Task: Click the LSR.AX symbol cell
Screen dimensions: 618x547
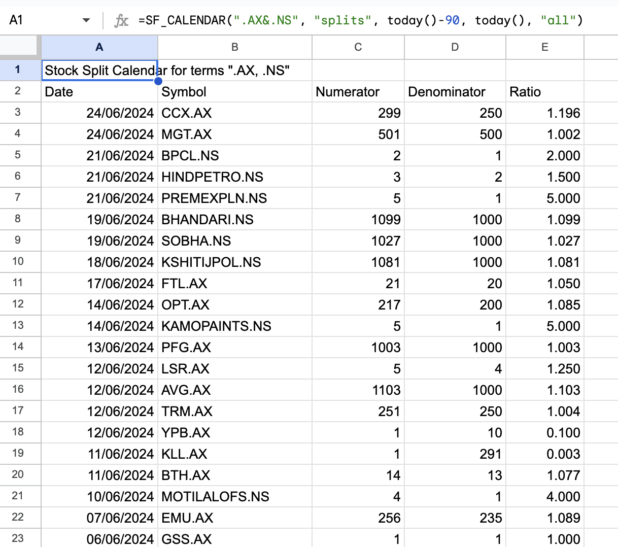Action: 235,369
